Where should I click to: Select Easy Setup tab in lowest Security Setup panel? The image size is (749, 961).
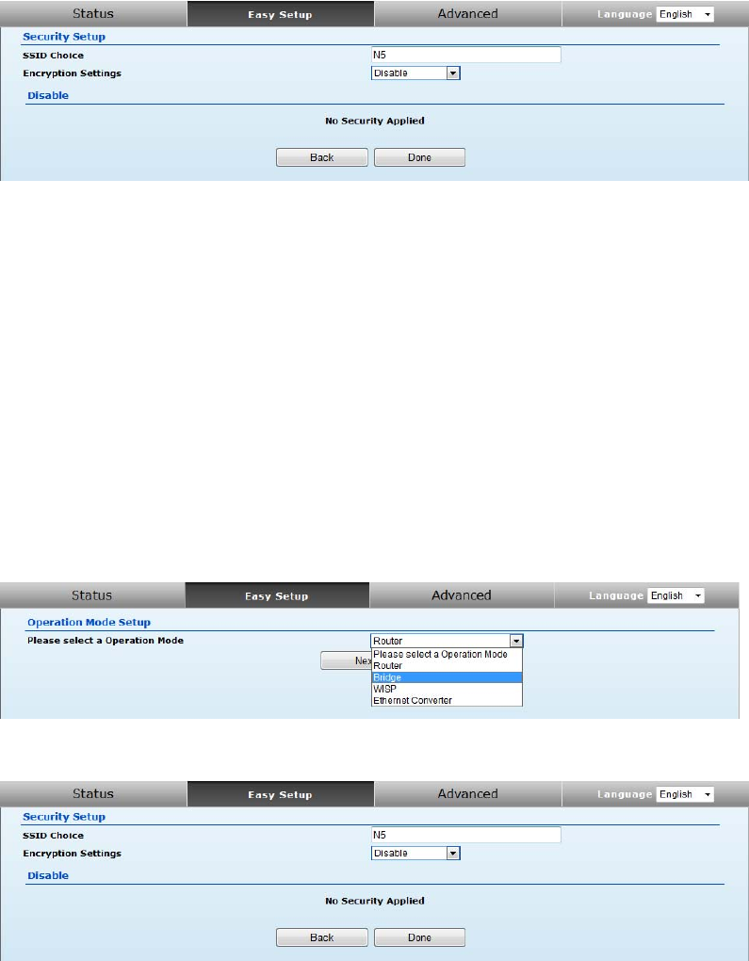pyautogui.click(x=280, y=794)
